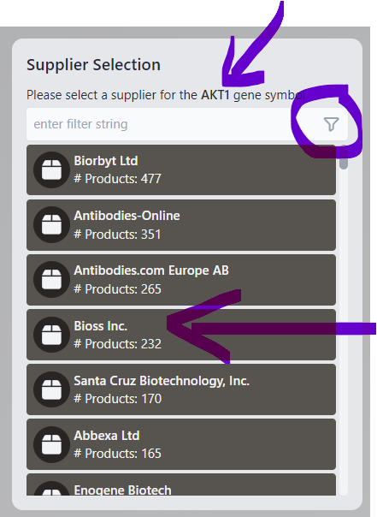Click the funnel filter icon
The height and width of the screenshot is (517, 377).
(x=331, y=124)
